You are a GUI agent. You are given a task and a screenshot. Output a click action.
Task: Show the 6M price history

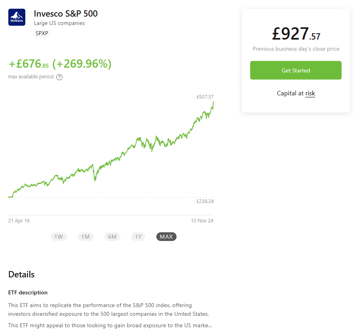(112, 237)
